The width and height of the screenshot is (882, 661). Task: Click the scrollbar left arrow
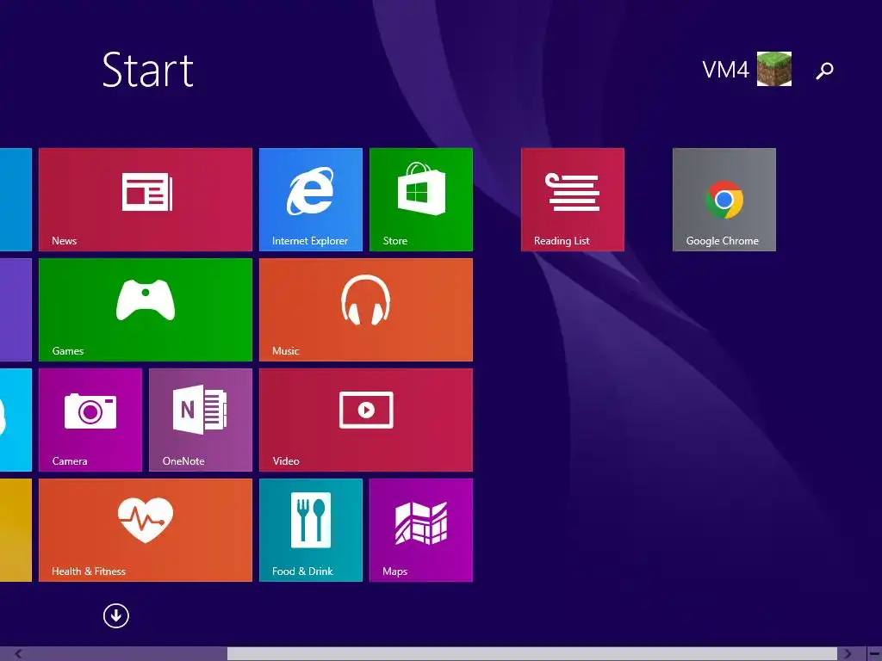pyautogui.click(x=18, y=654)
